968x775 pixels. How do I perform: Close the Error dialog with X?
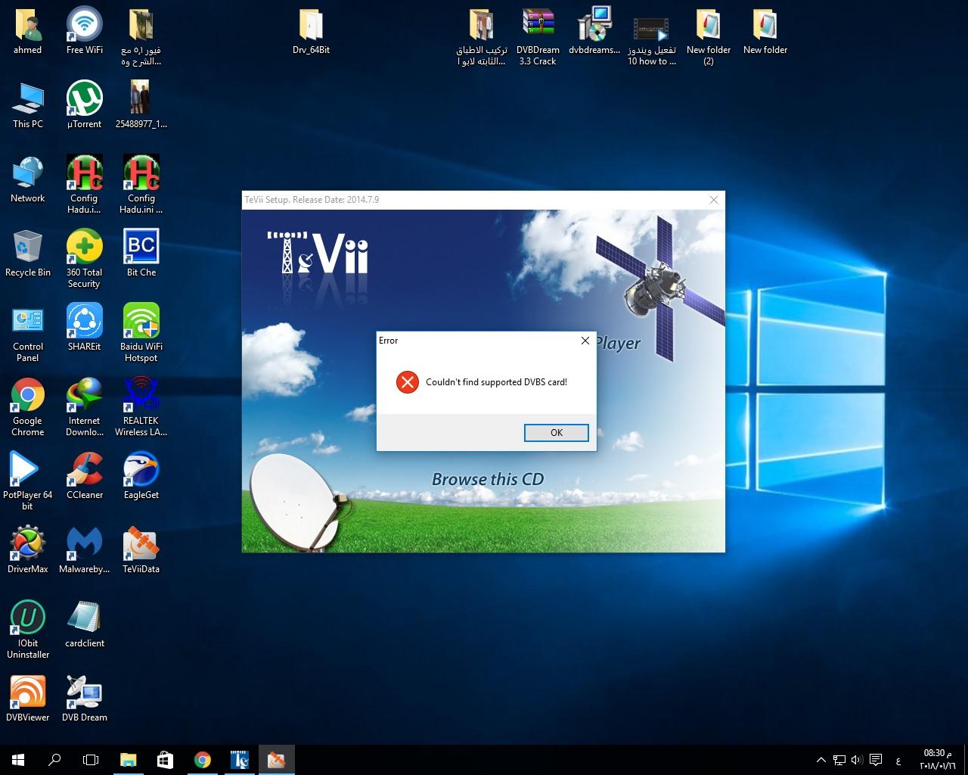(585, 341)
